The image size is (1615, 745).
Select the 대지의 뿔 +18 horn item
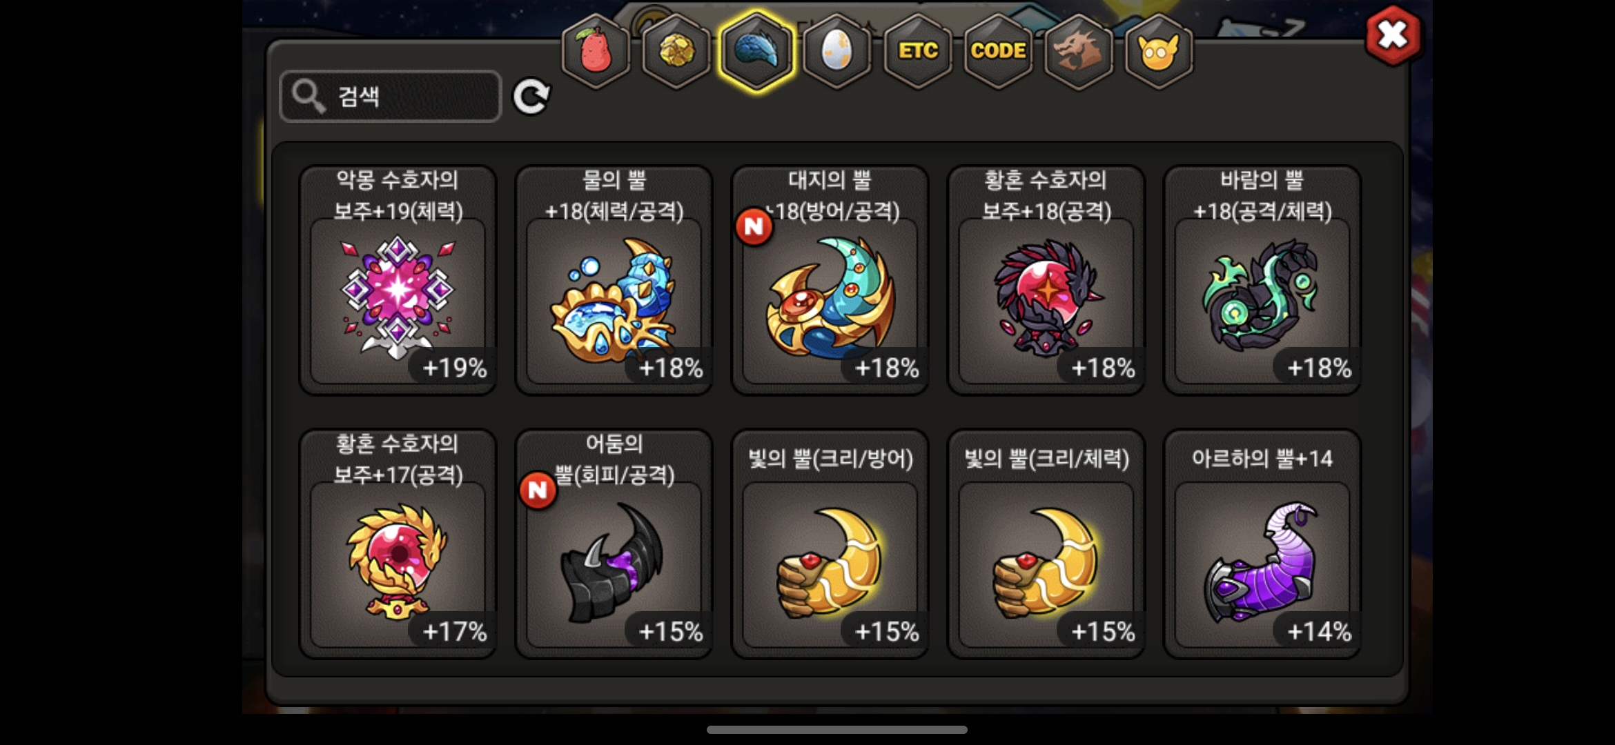coord(830,280)
